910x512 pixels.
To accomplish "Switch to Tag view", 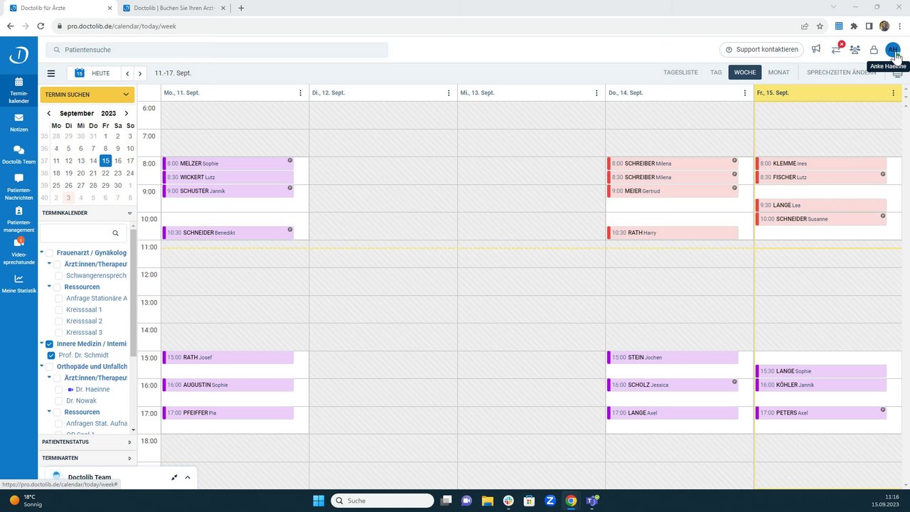I will click(x=716, y=73).
